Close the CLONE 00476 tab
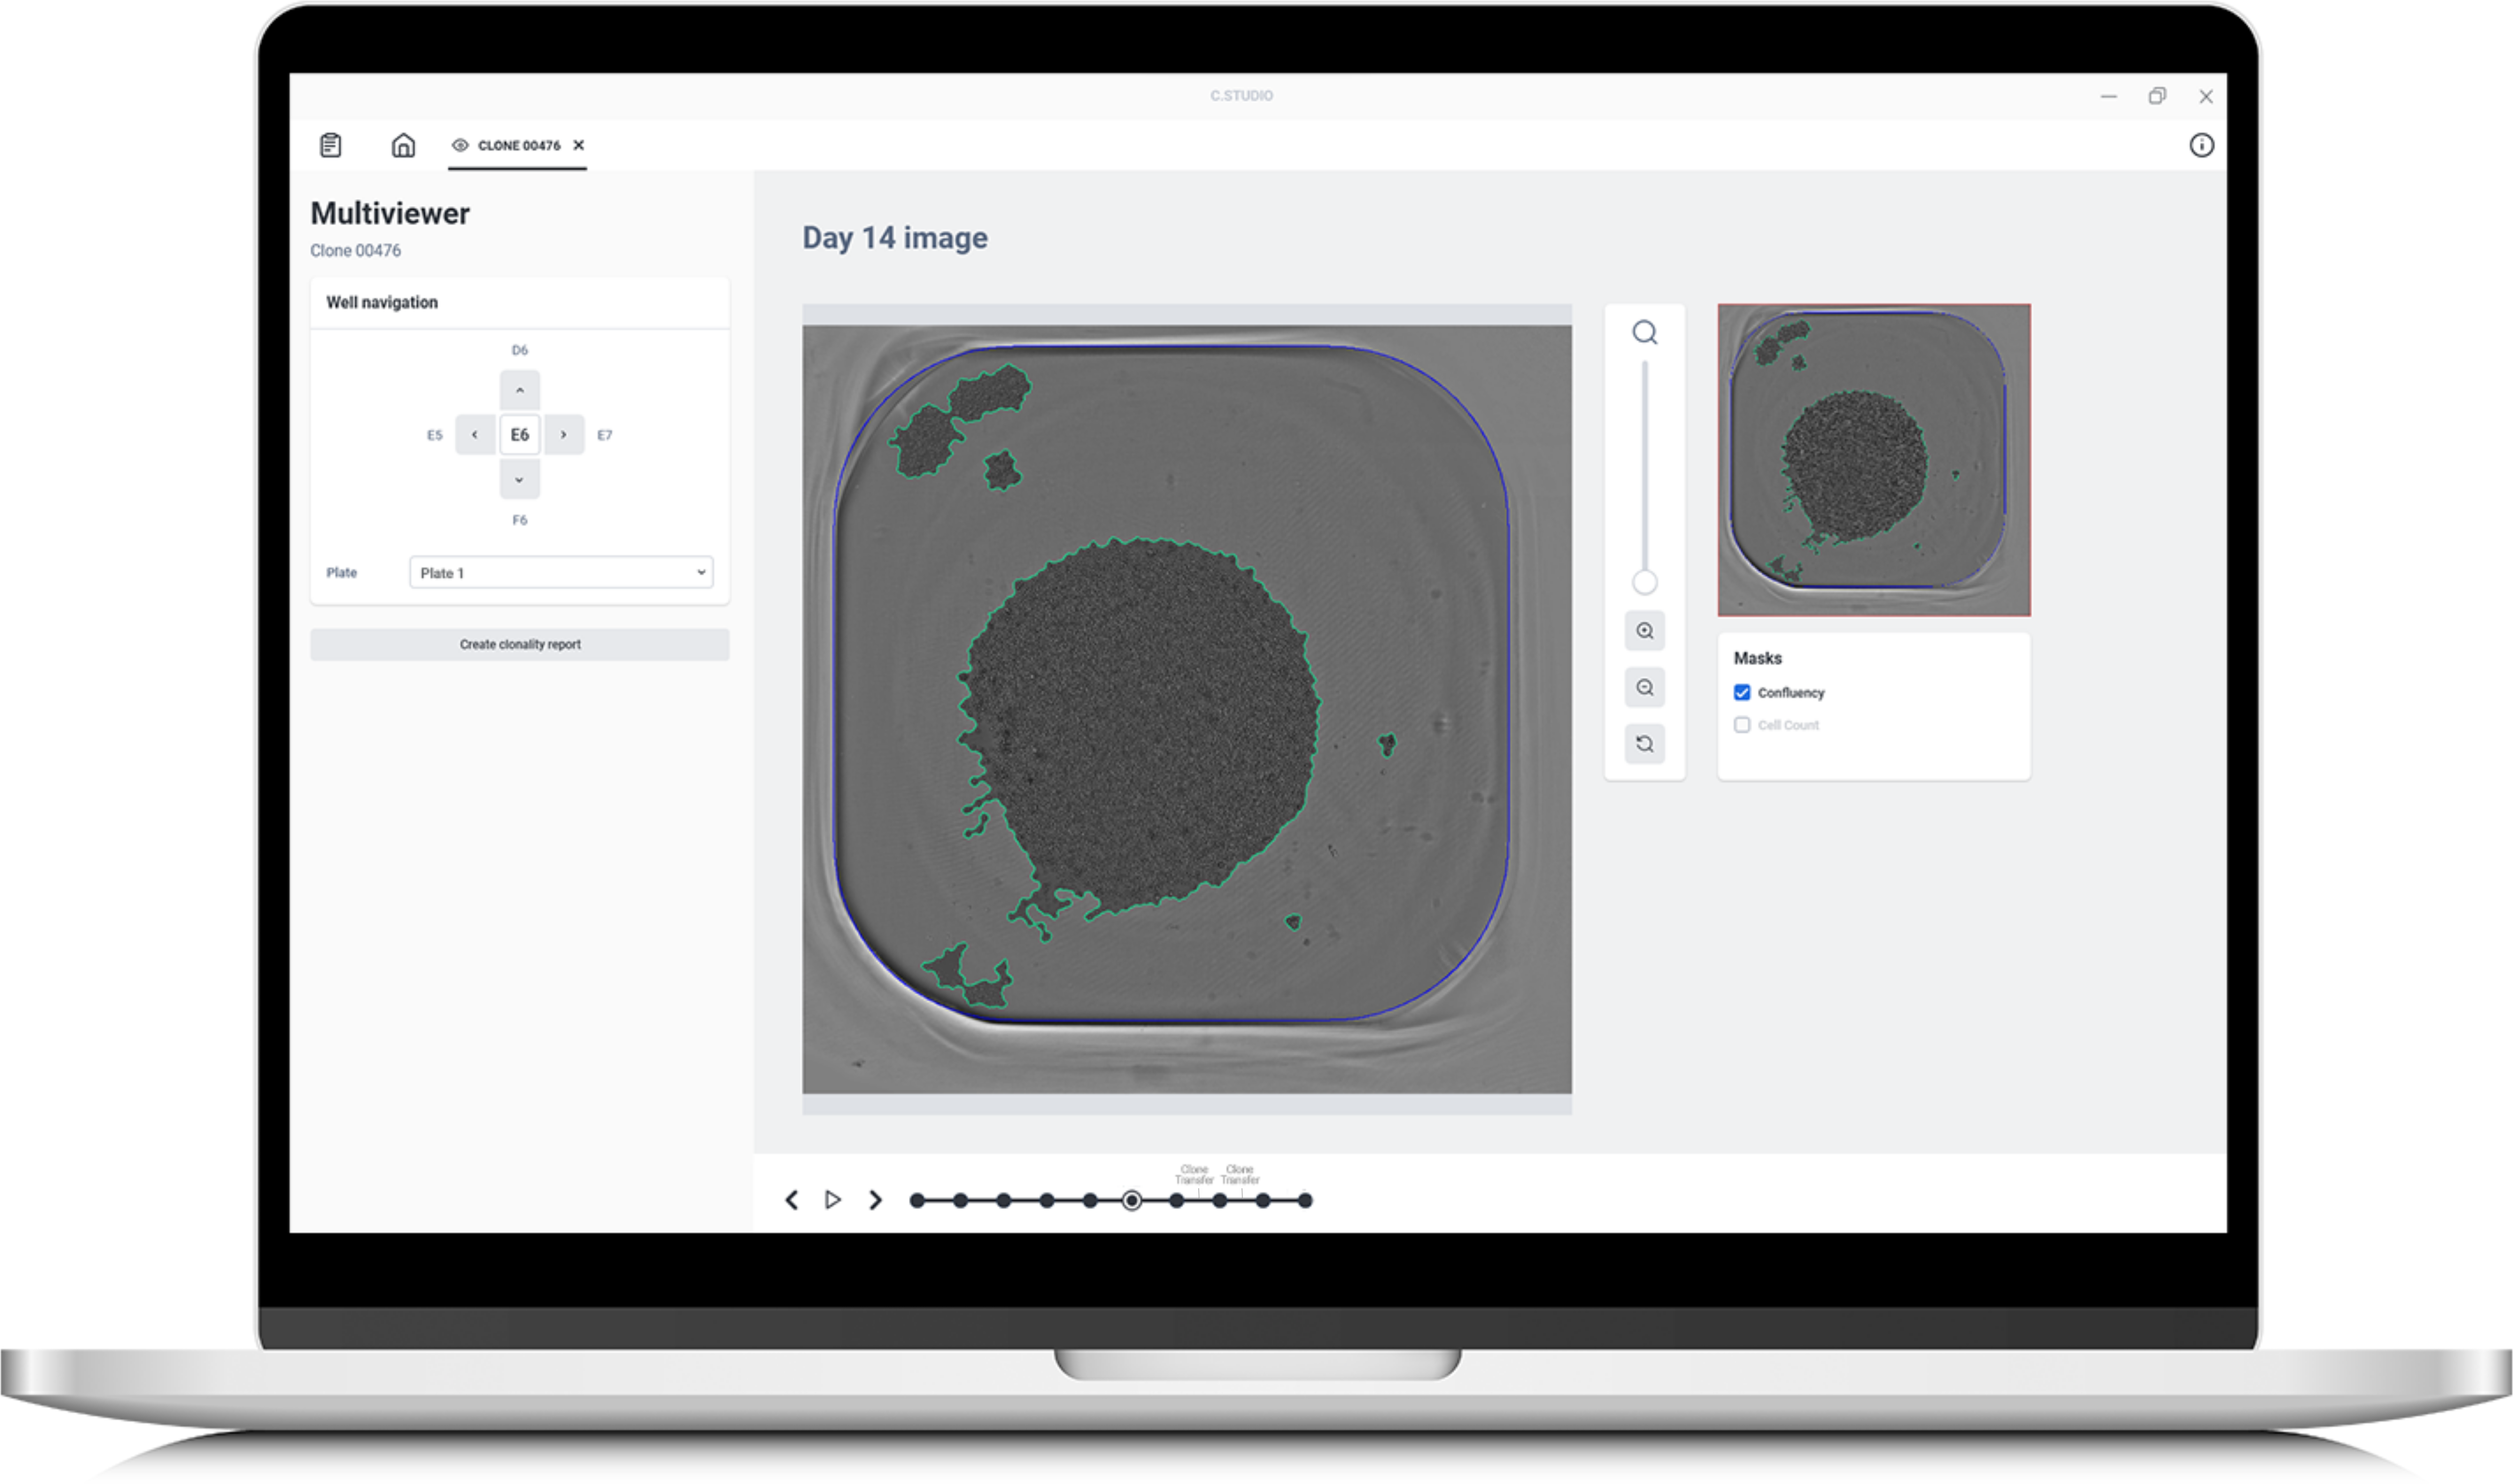Screen dimensions: 2513x1484 pos(578,145)
